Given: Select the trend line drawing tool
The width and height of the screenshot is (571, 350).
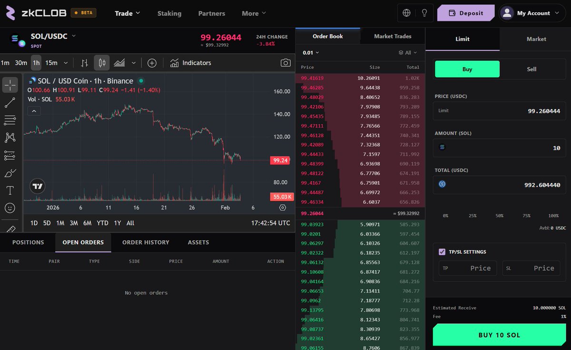Looking at the screenshot, I should click(x=10, y=103).
